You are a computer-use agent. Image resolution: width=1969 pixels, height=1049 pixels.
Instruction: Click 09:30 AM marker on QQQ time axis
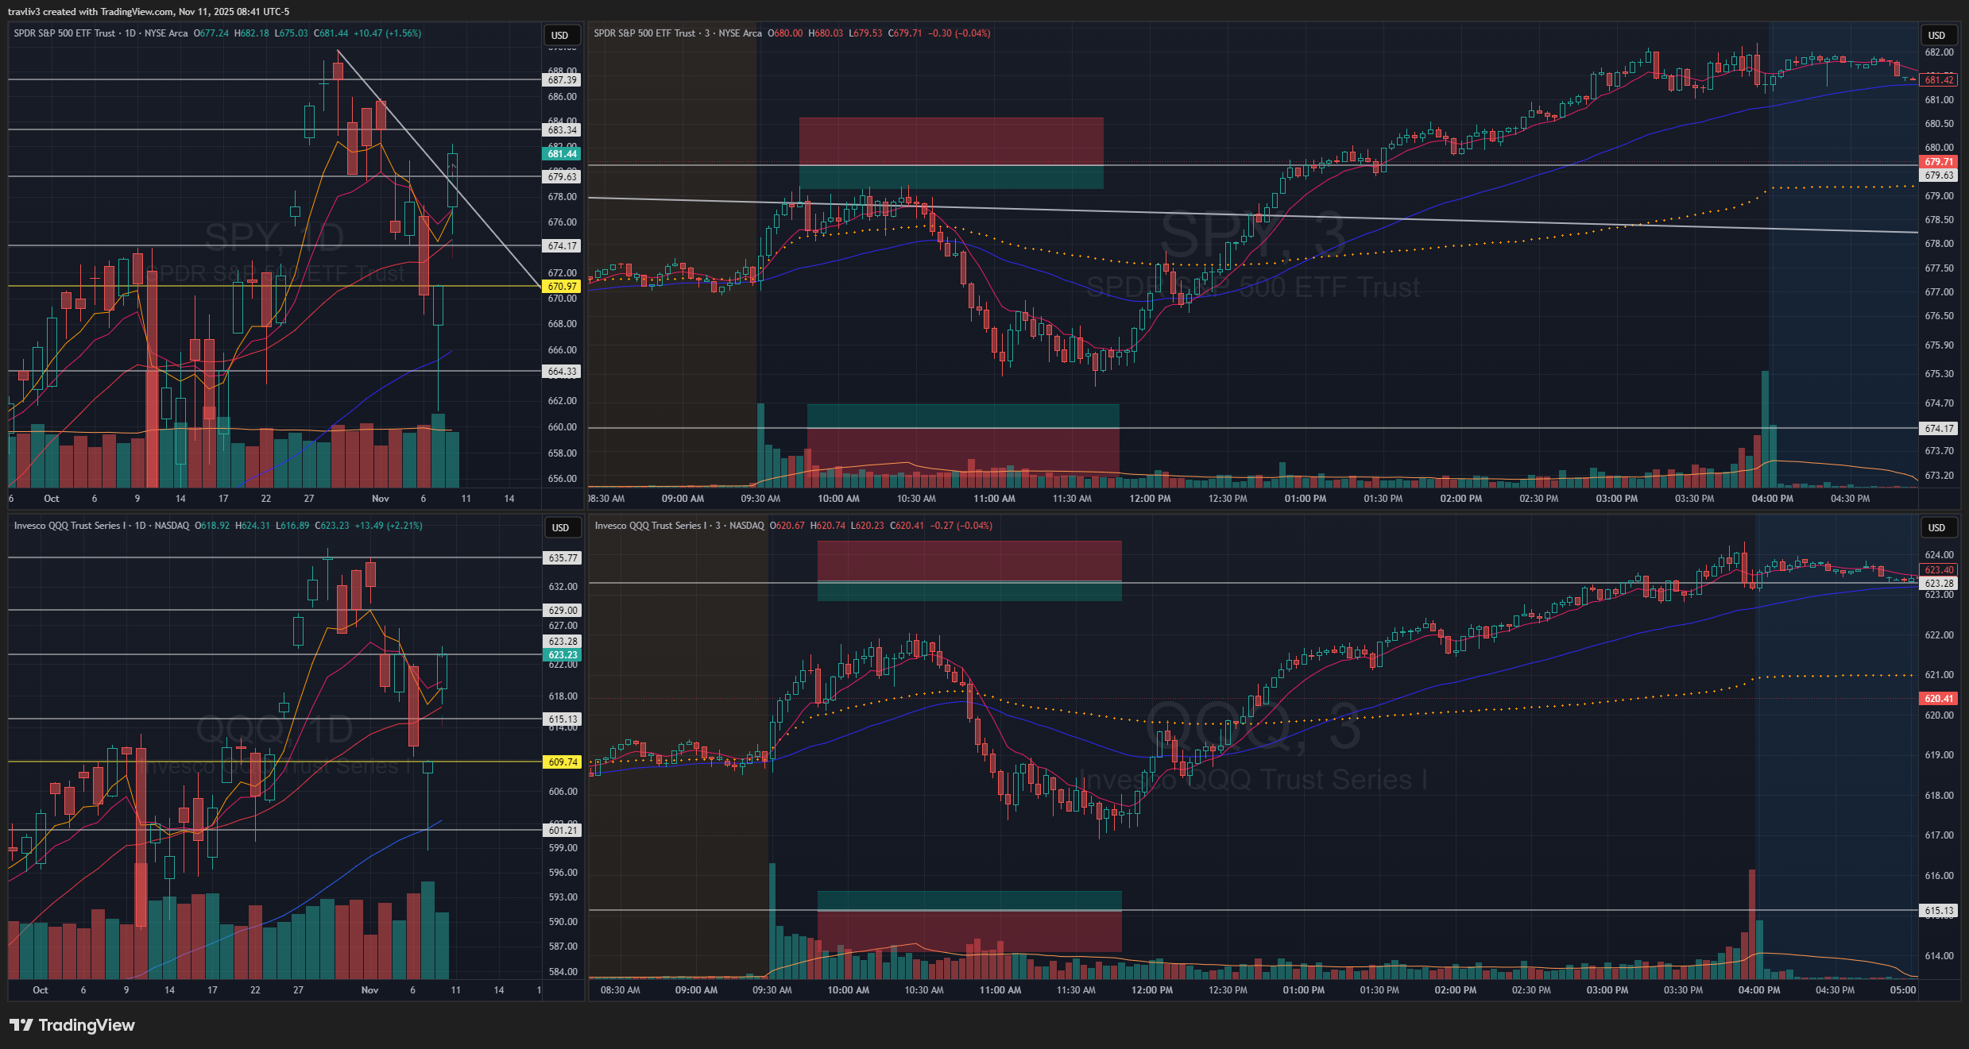[772, 990]
